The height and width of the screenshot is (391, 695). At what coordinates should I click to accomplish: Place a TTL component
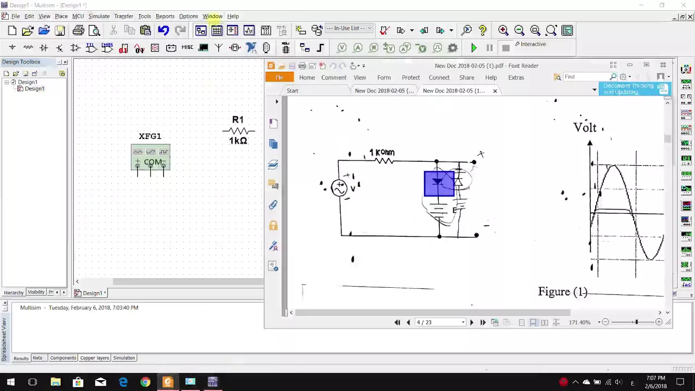coord(91,48)
